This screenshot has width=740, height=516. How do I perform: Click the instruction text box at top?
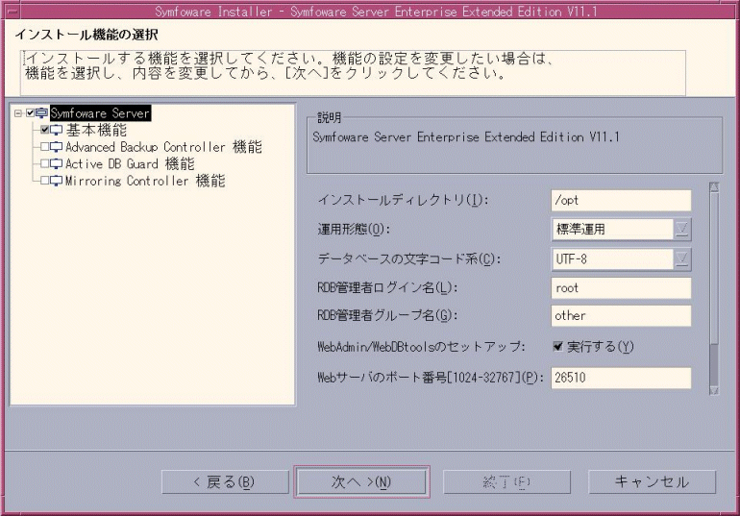(353, 73)
